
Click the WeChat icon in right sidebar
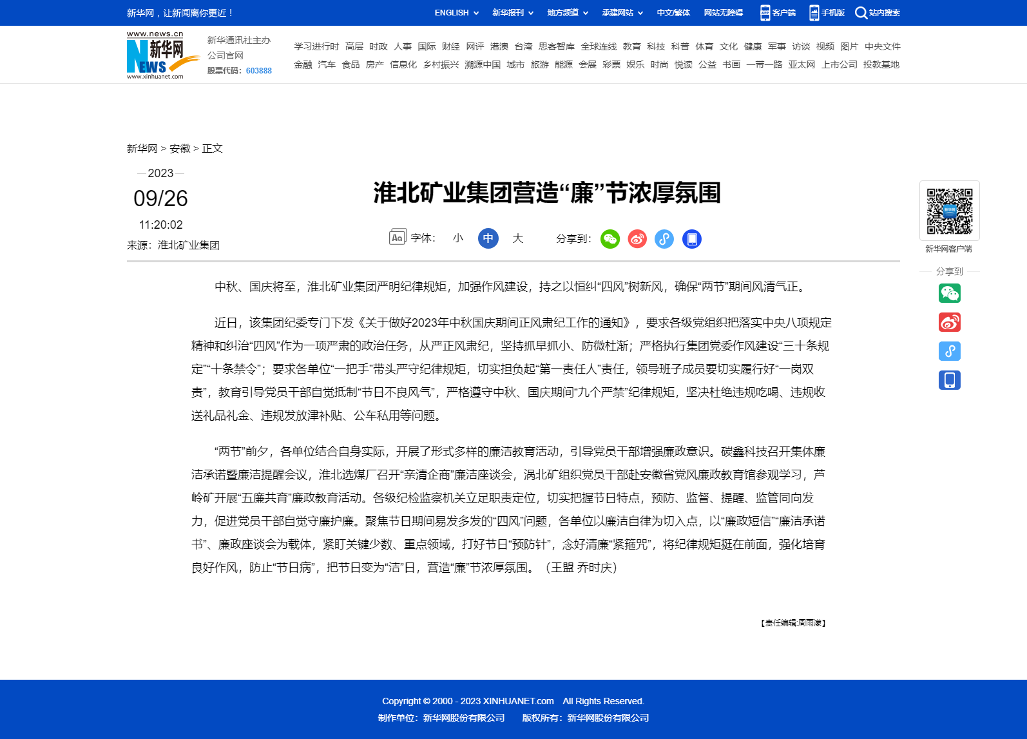click(x=949, y=293)
